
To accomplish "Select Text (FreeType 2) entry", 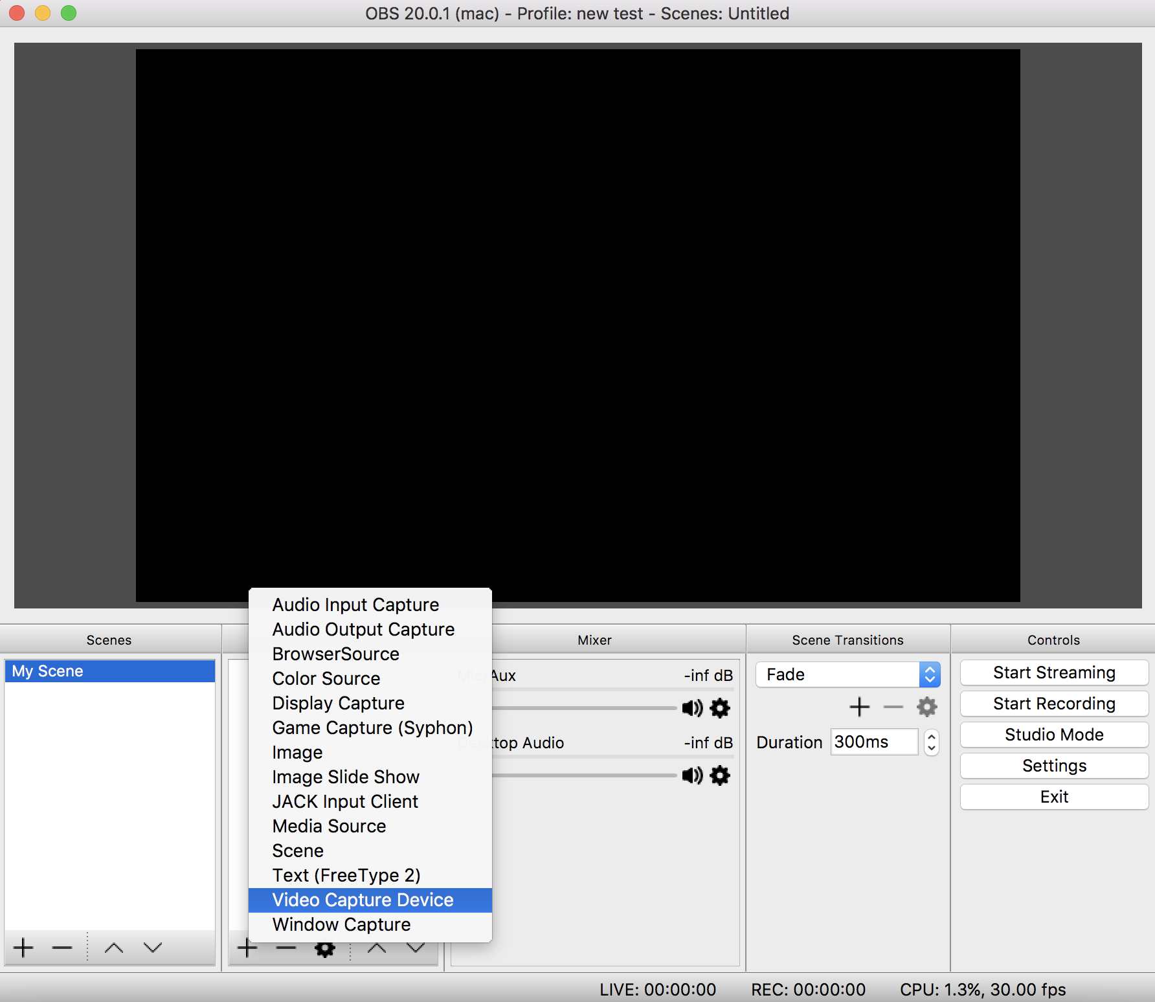I will (370, 875).
